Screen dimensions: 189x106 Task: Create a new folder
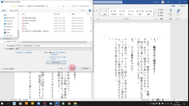point(14,11)
